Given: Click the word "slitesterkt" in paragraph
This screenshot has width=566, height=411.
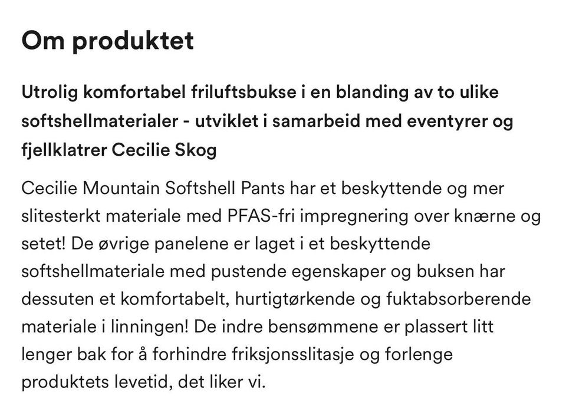Looking at the screenshot, I should (x=61, y=216).
